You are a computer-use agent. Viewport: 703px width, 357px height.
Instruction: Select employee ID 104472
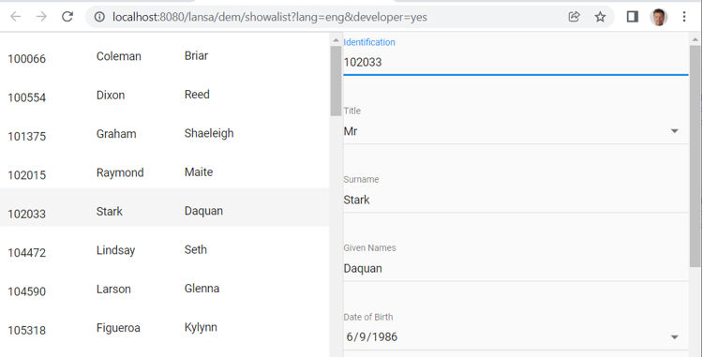pos(27,253)
